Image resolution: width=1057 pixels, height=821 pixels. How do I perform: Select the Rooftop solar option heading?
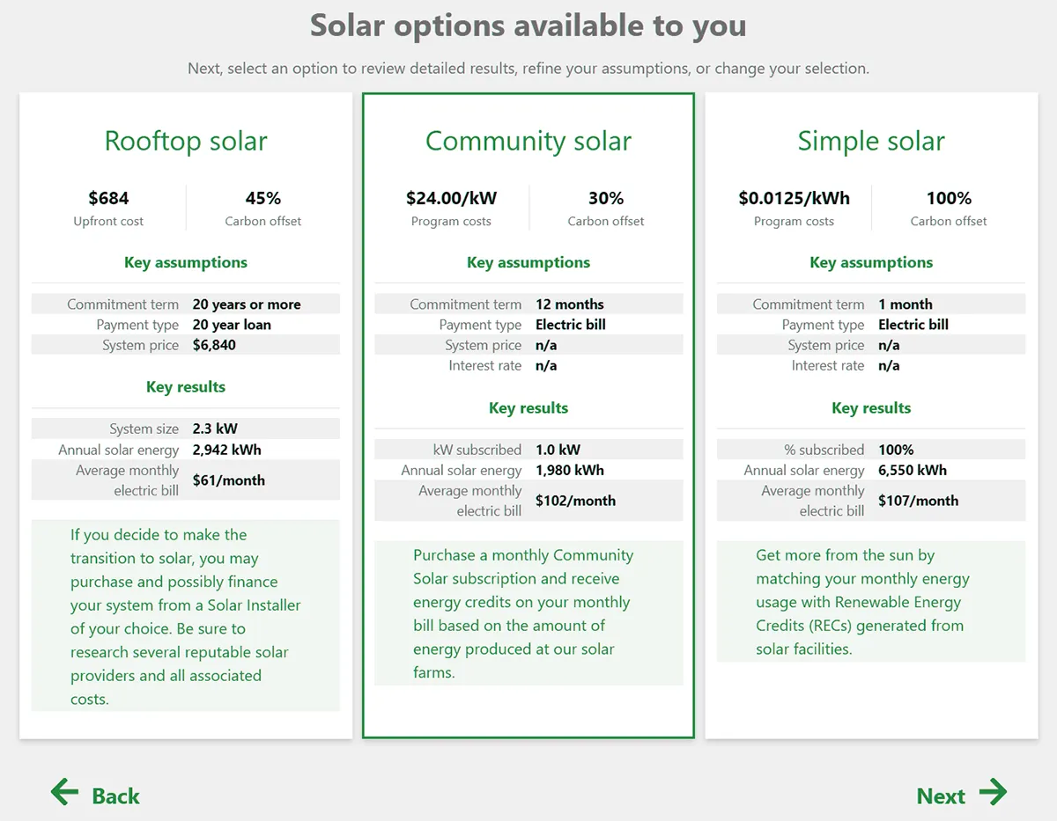[x=186, y=141]
